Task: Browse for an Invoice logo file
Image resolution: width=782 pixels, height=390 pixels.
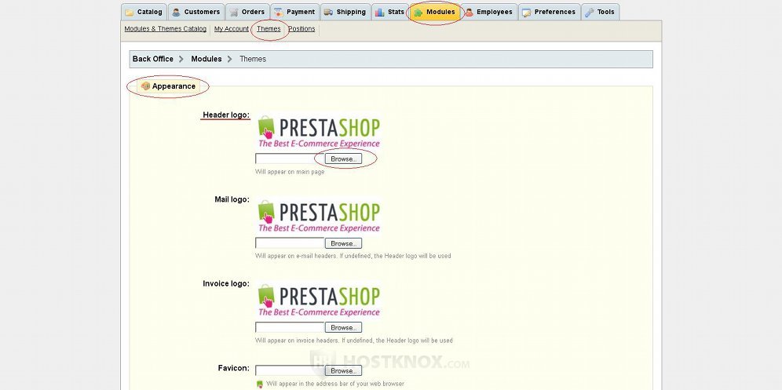Action: click(x=343, y=328)
